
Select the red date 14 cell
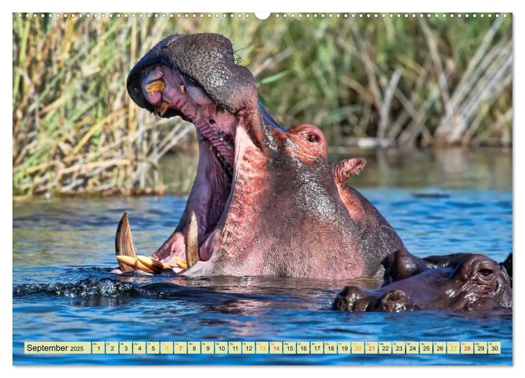tap(276, 348)
